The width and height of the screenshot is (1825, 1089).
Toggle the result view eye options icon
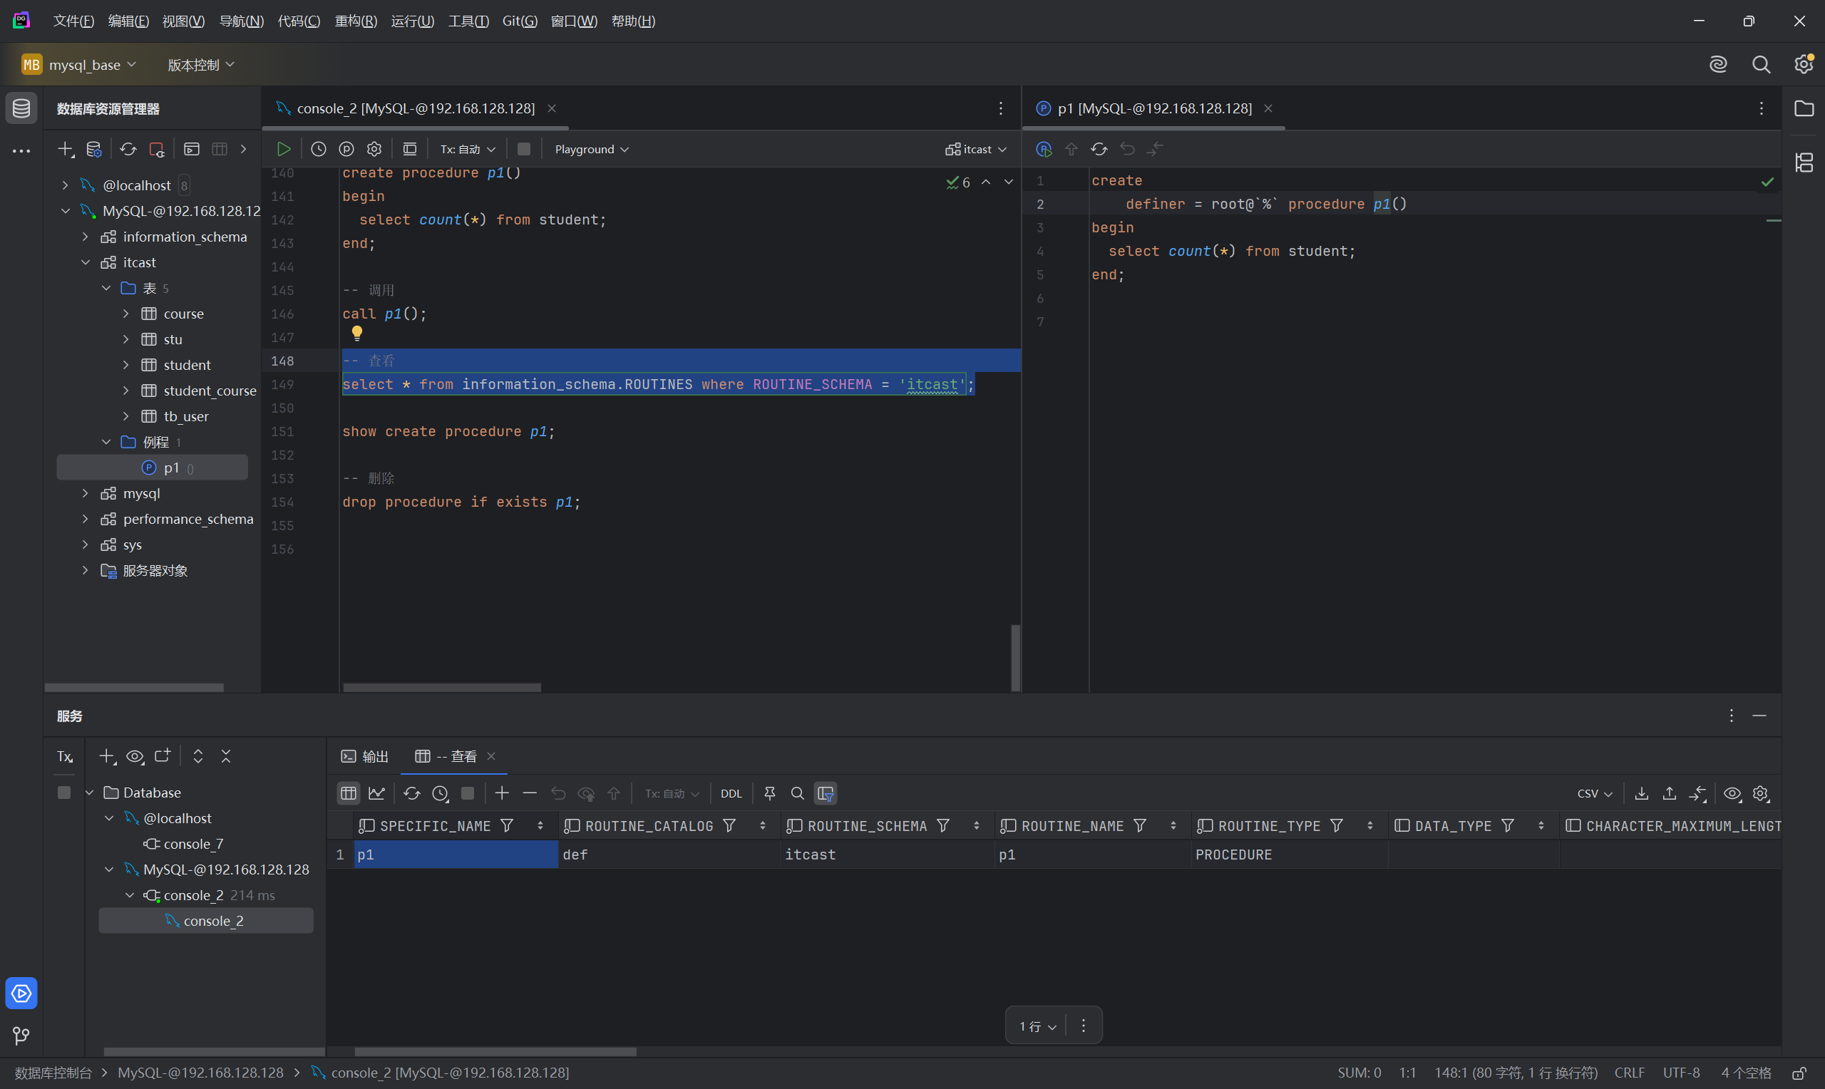[x=1732, y=793]
